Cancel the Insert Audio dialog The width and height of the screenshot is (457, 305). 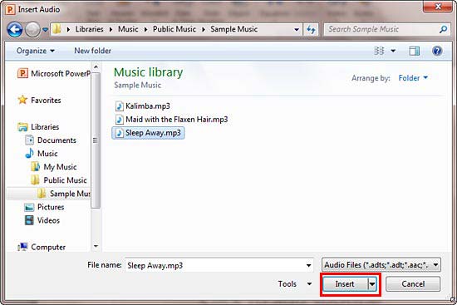[413, 284]
